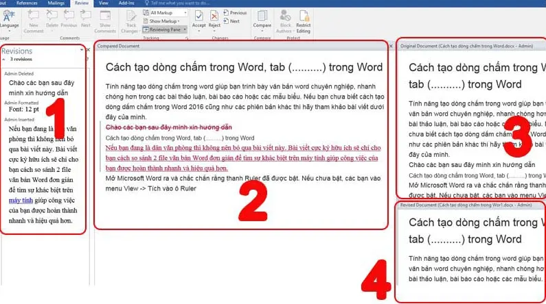
Task: Click the Revisions pane title
Action: coord(16,51)
